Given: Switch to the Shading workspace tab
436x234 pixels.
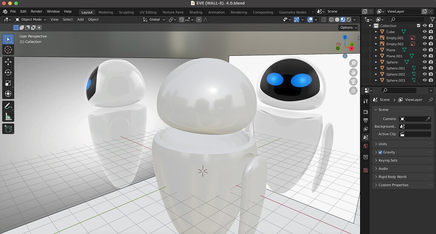Looking at the screenshot, I should (x=196, y=12).
